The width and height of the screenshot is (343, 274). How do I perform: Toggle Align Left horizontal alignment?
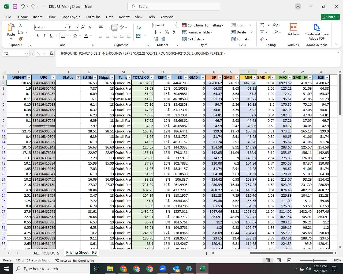pos(101,36)
